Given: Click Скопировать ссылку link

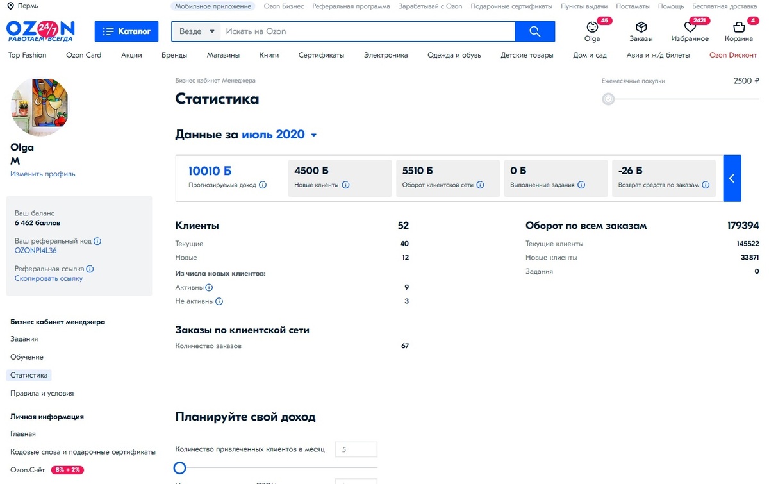Looking at the screenshot, I should 49,278.
